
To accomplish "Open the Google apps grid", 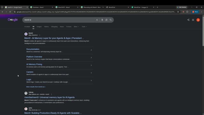I will pos(193,20).
